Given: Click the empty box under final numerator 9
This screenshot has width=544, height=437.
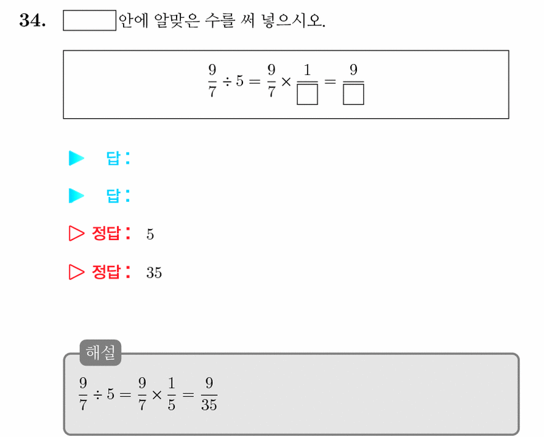Looking at the screenshot, I should click(353, 94).
